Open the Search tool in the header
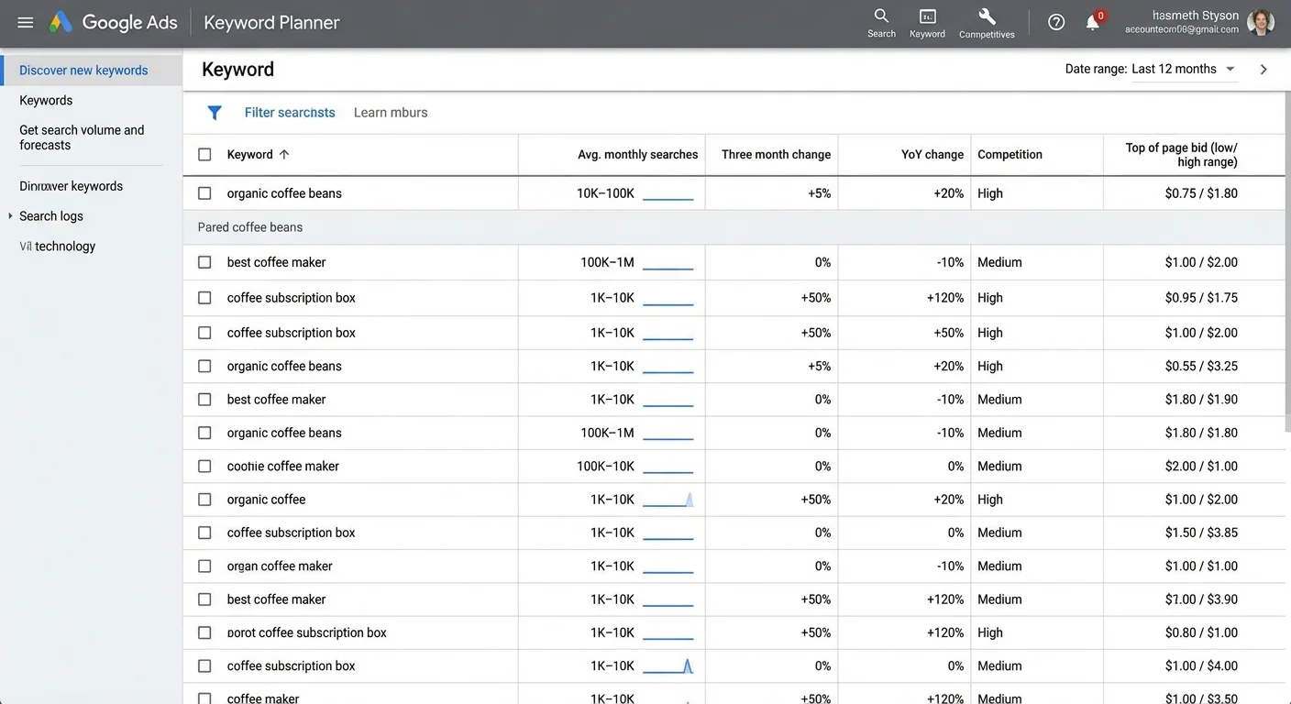This screenshot has height=704, width=1291. [881, 23]
